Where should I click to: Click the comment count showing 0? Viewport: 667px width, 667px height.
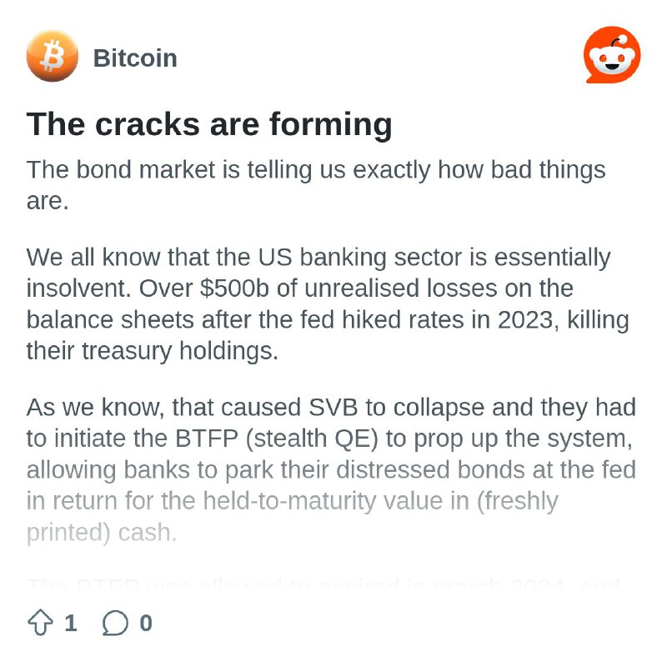click(x=146, y=623)
